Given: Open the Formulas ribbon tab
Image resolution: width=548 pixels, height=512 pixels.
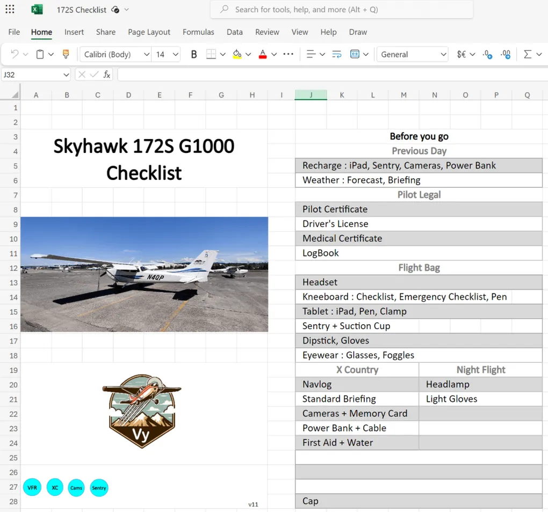Looking at the screenshot, I should [x=198, y=32].
